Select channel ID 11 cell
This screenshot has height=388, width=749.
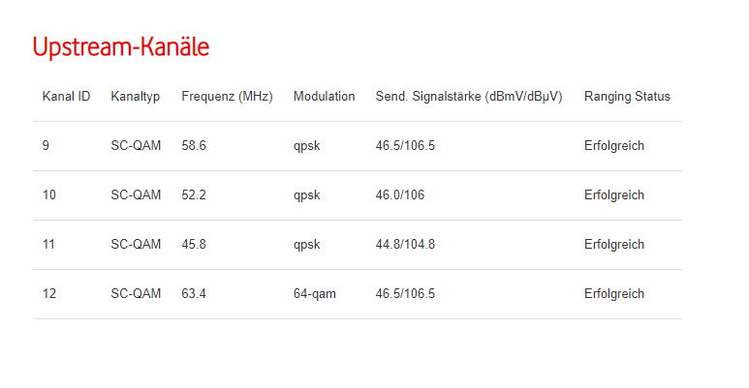coord(49,245)
